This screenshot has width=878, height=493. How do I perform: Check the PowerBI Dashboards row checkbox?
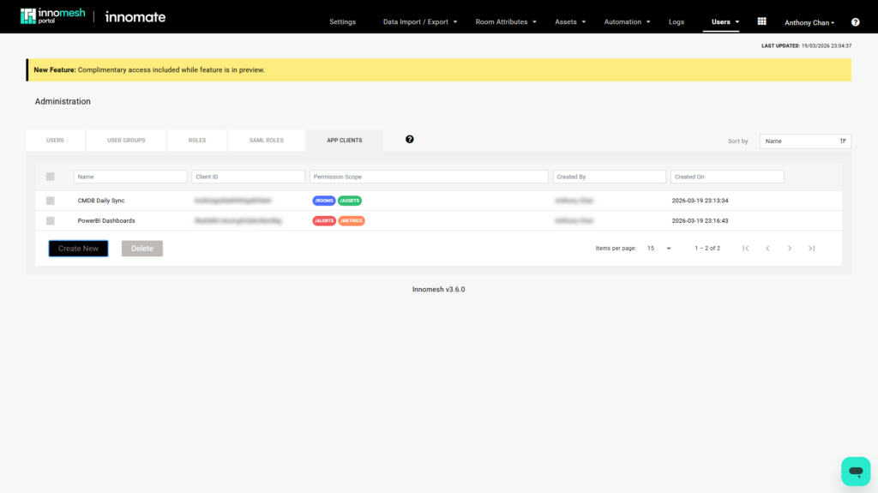[51, 220]
